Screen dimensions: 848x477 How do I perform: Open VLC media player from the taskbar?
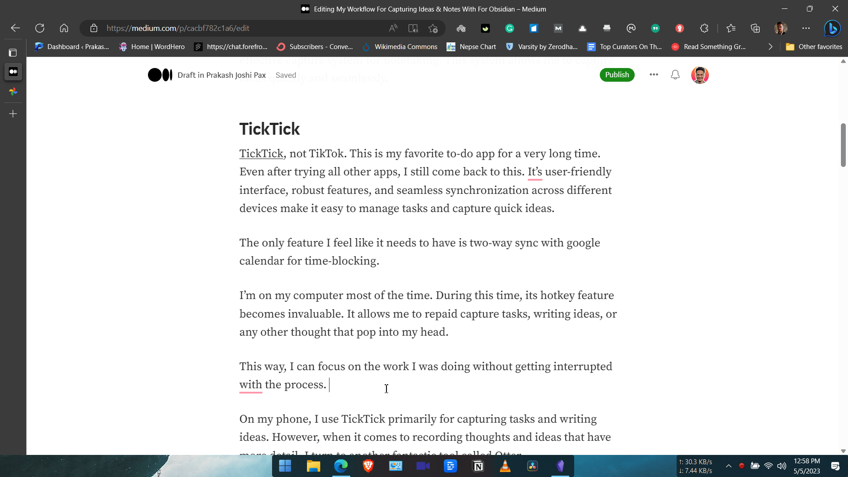[505, 466]
